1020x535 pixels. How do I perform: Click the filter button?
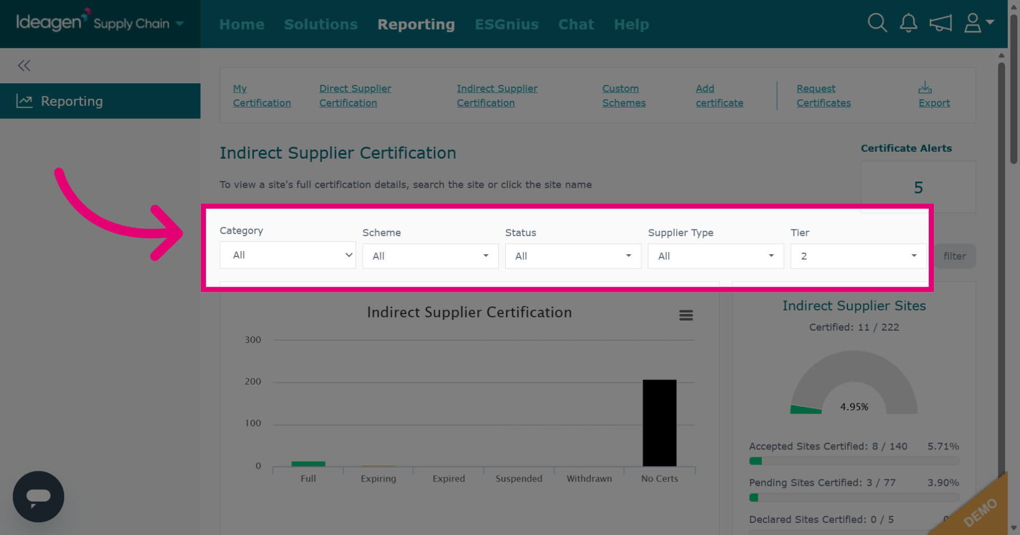(955, 256)
